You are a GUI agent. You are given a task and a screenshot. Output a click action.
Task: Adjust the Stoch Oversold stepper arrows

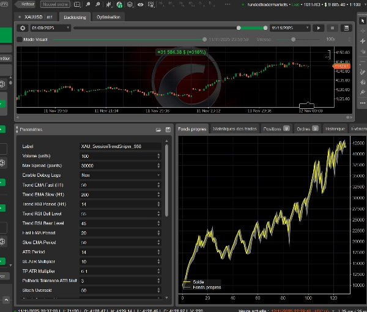(x=158, y=290)
